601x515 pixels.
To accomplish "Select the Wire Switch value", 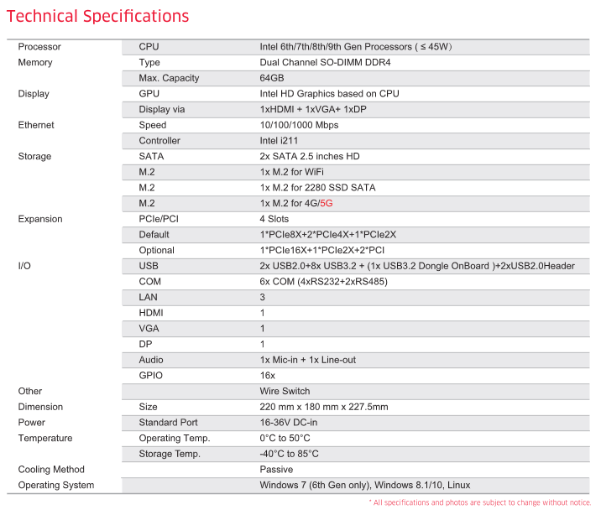I will pos(285,391).
